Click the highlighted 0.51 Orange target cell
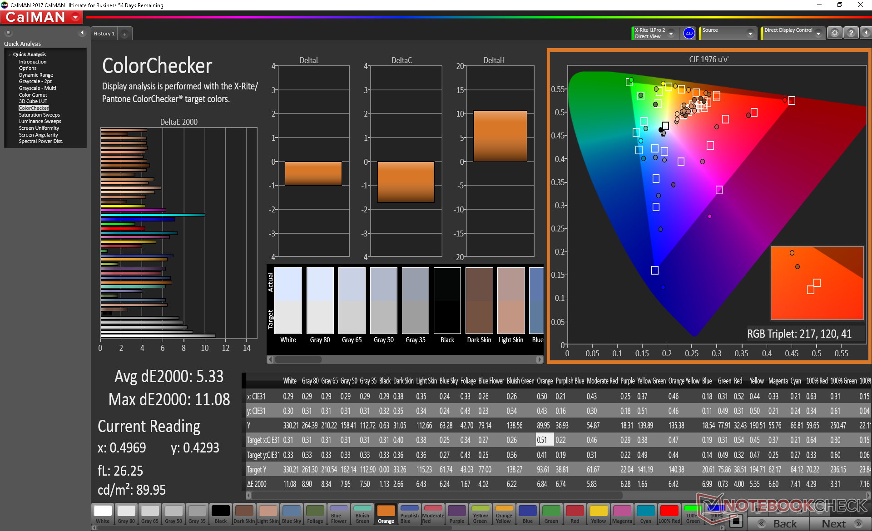872x531 pixels. click(545, 440)
